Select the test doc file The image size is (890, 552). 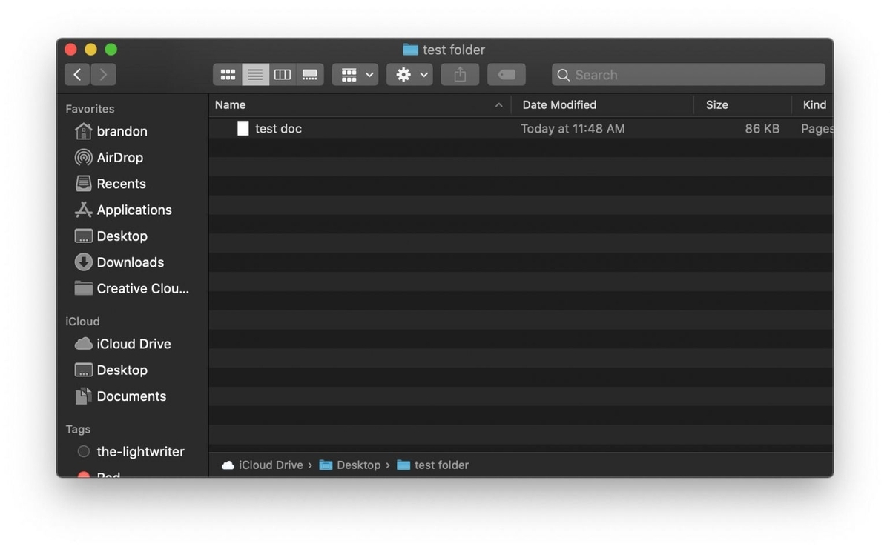278,128
